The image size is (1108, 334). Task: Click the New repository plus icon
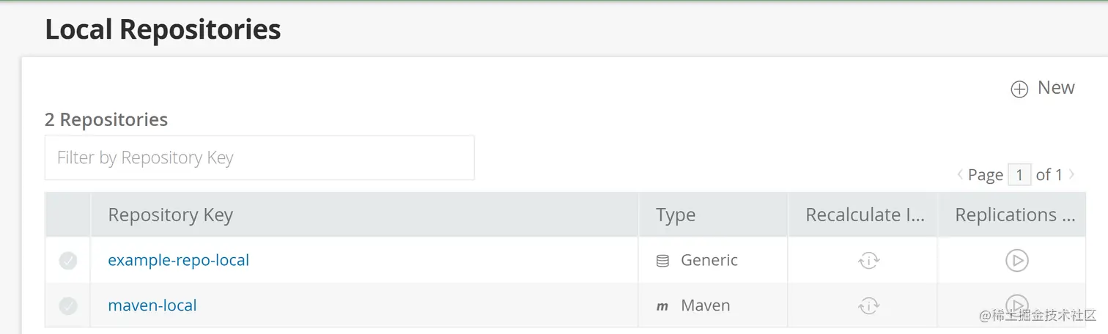point(1019,89)
